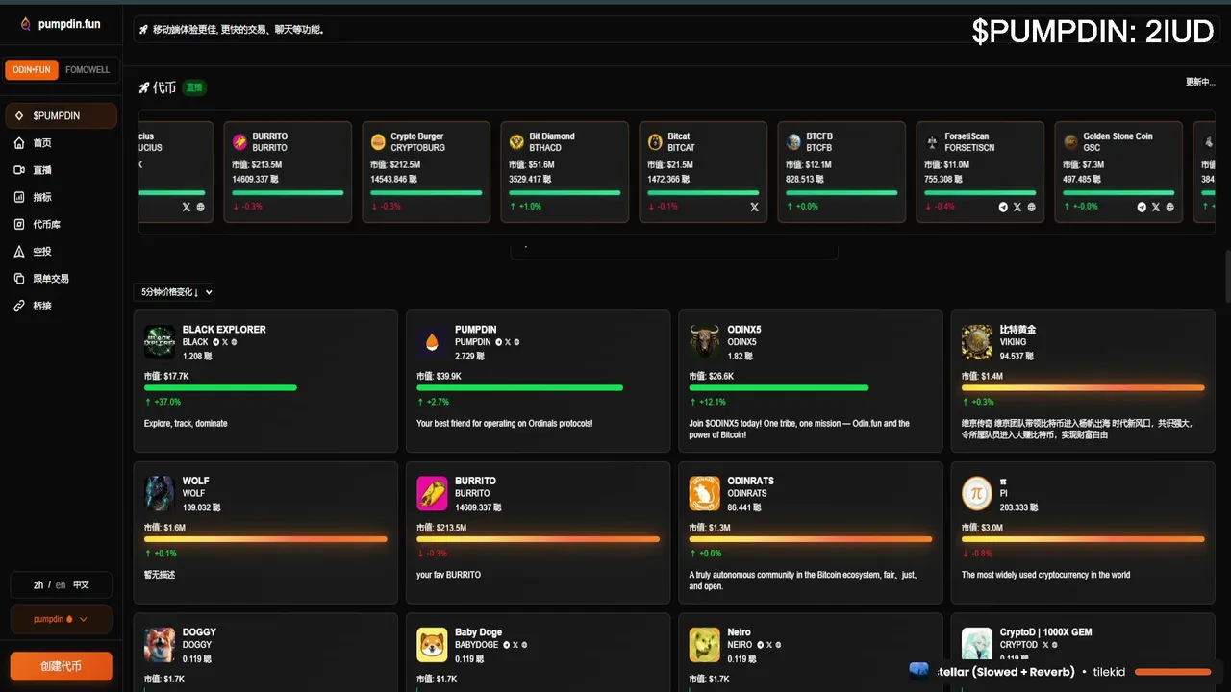The image size is (1231, 692).
Task: Click the Bitcat coin icon in ticker
Action: tap(655, 142)
